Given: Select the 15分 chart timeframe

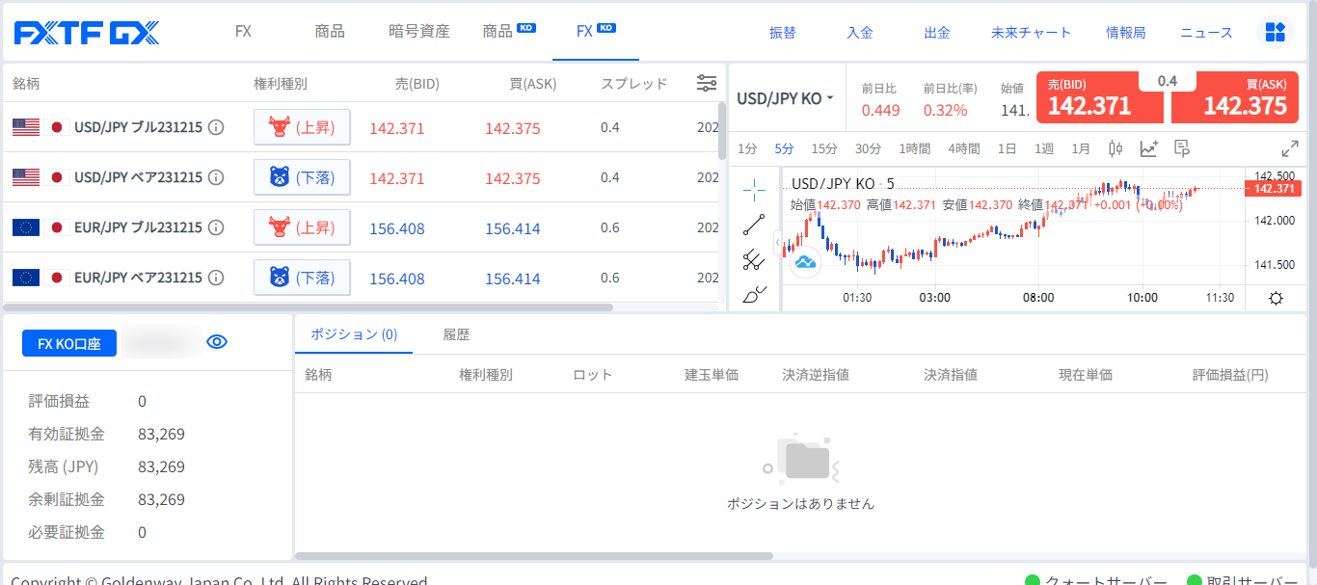Looking at the screenshot, I should click(x=824, y=148).
